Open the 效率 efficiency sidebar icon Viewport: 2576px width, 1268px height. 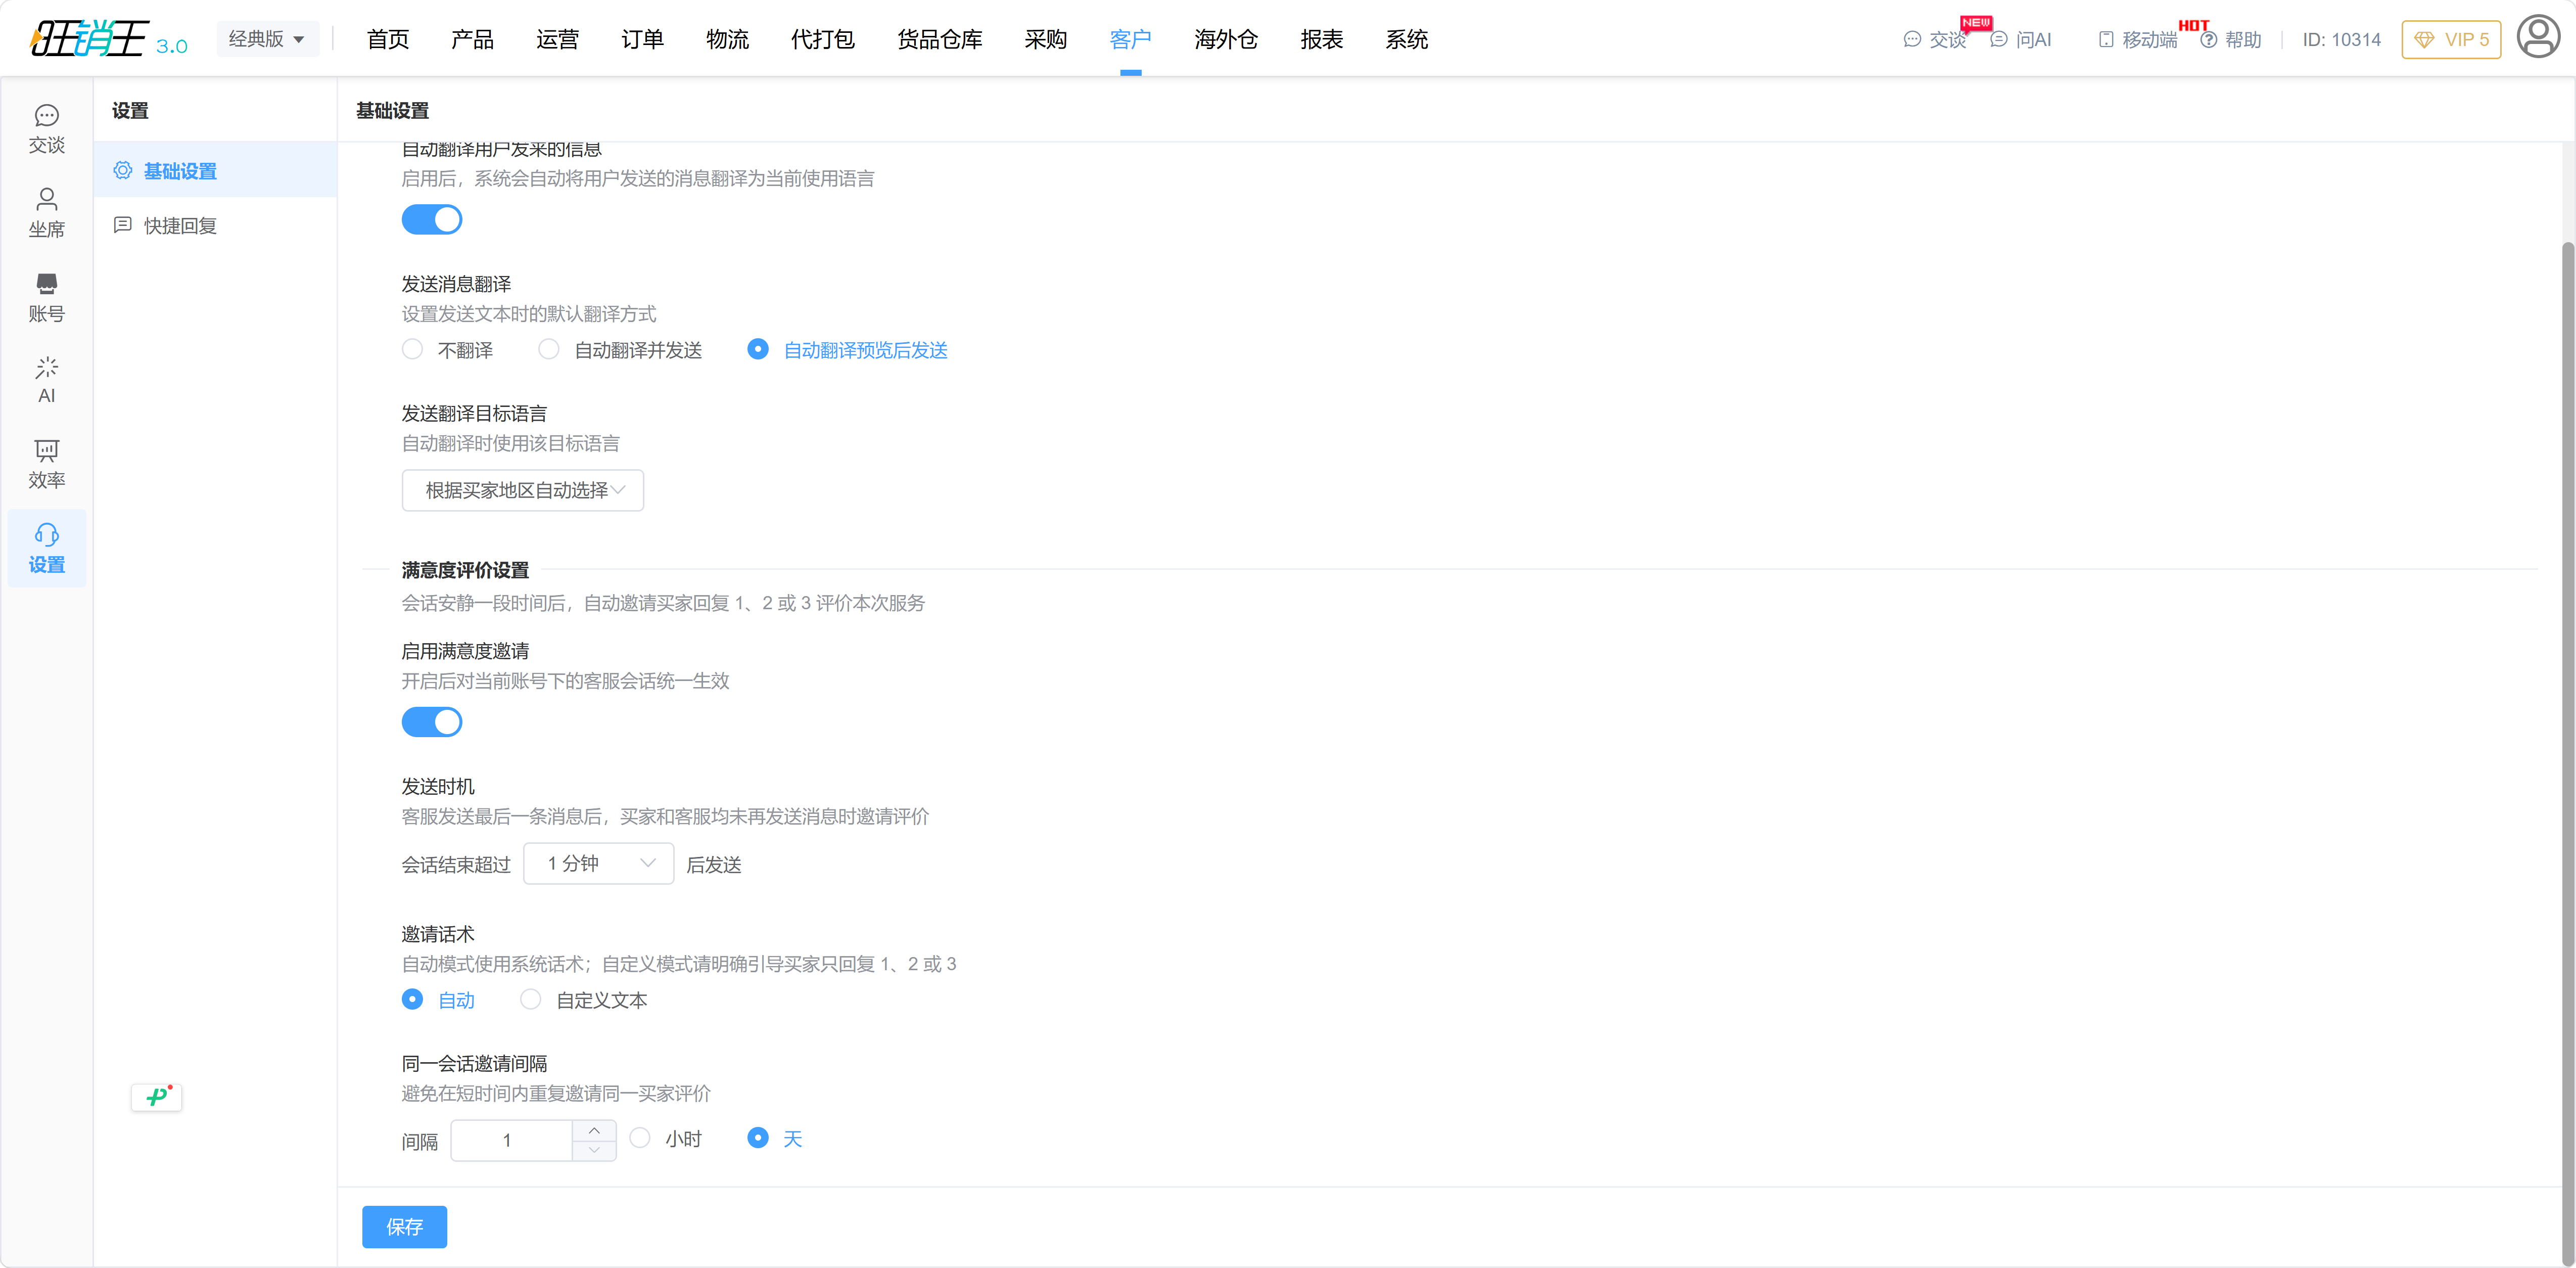click(46, 464)
